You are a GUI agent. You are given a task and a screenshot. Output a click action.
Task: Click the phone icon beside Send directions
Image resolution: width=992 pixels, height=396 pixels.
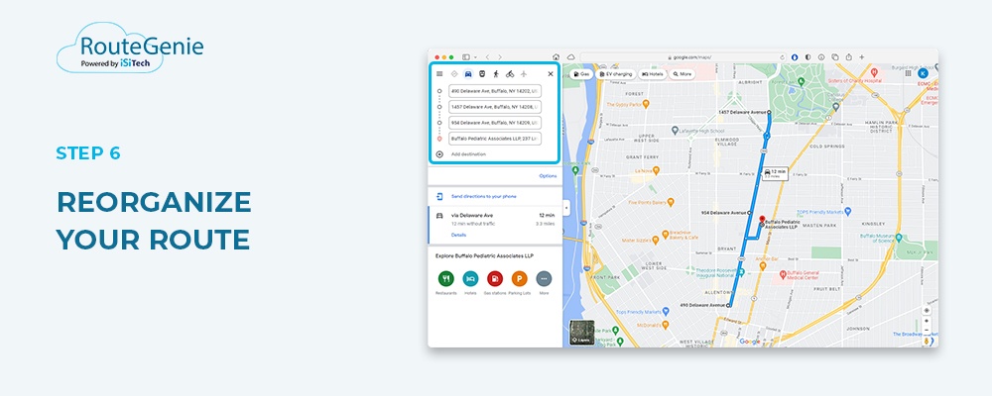pos(439,196)
